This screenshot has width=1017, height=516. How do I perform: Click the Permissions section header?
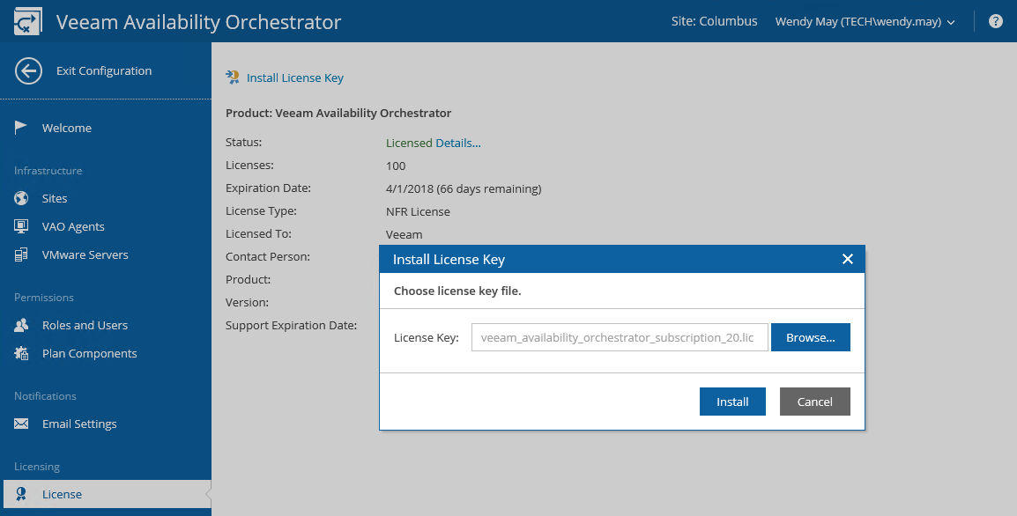click(44, 298)
